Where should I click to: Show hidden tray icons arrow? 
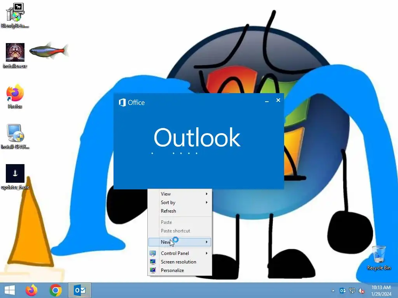tap(333, 291)
